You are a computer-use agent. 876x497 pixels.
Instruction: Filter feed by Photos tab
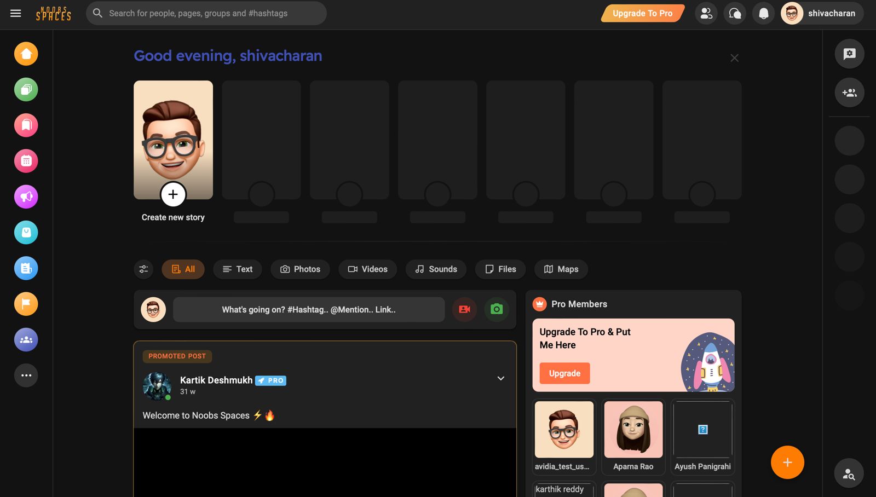click(x=300, y=269)
